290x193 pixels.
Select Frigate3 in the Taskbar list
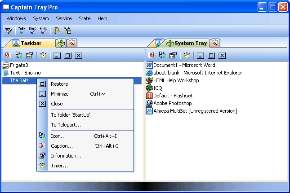19,65
